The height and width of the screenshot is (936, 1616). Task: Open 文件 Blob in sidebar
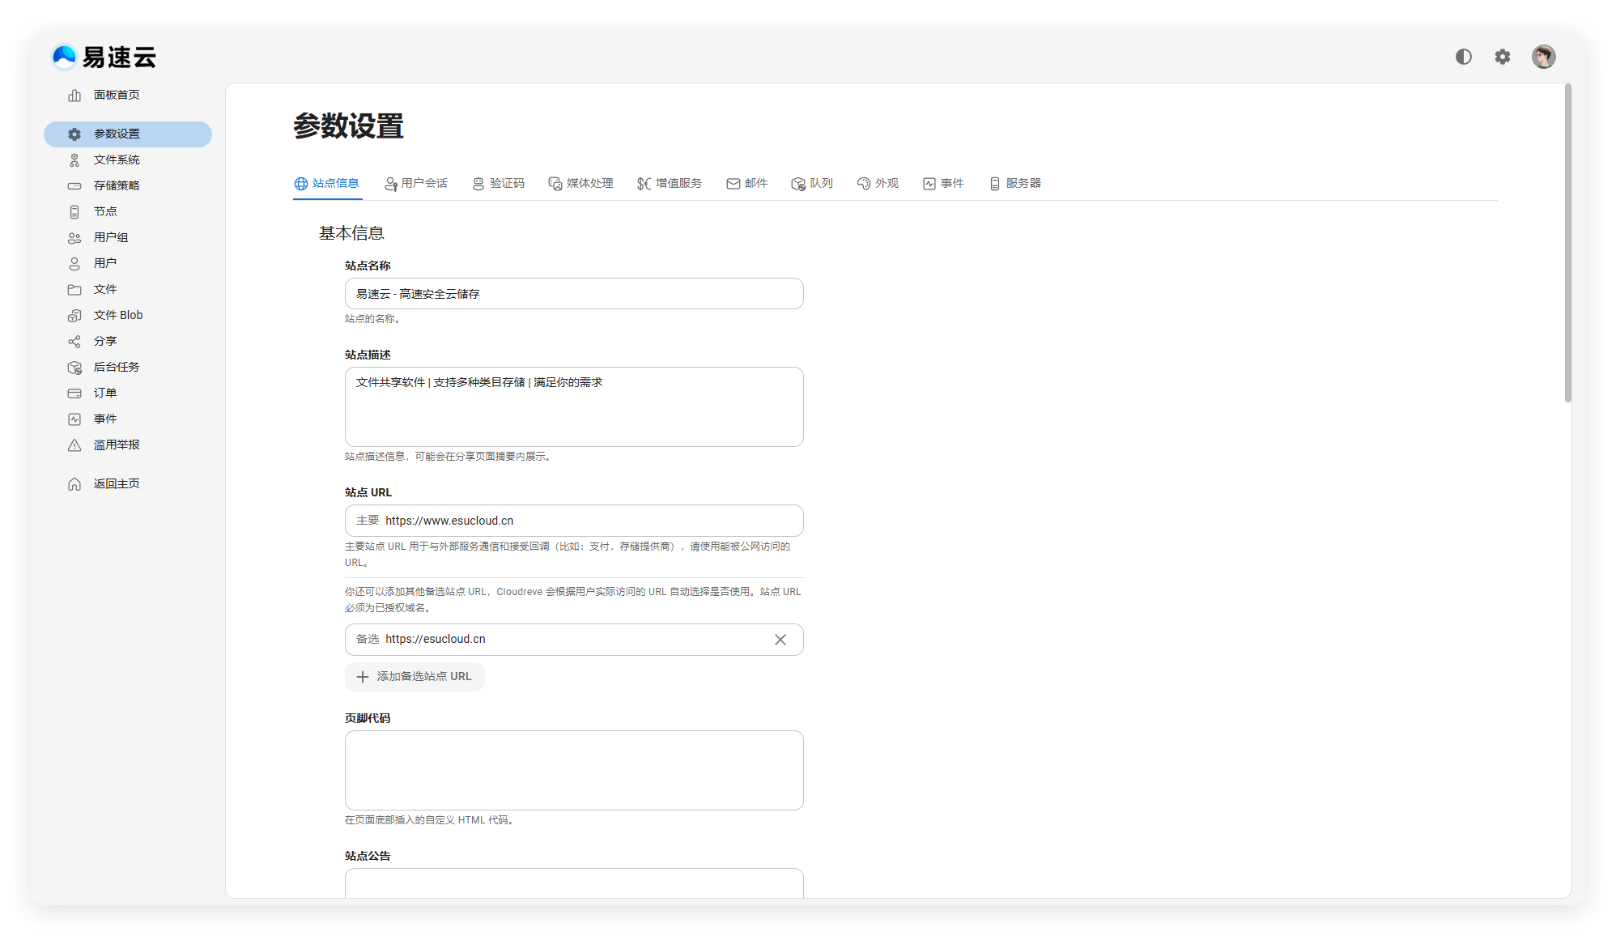point(117,315)
